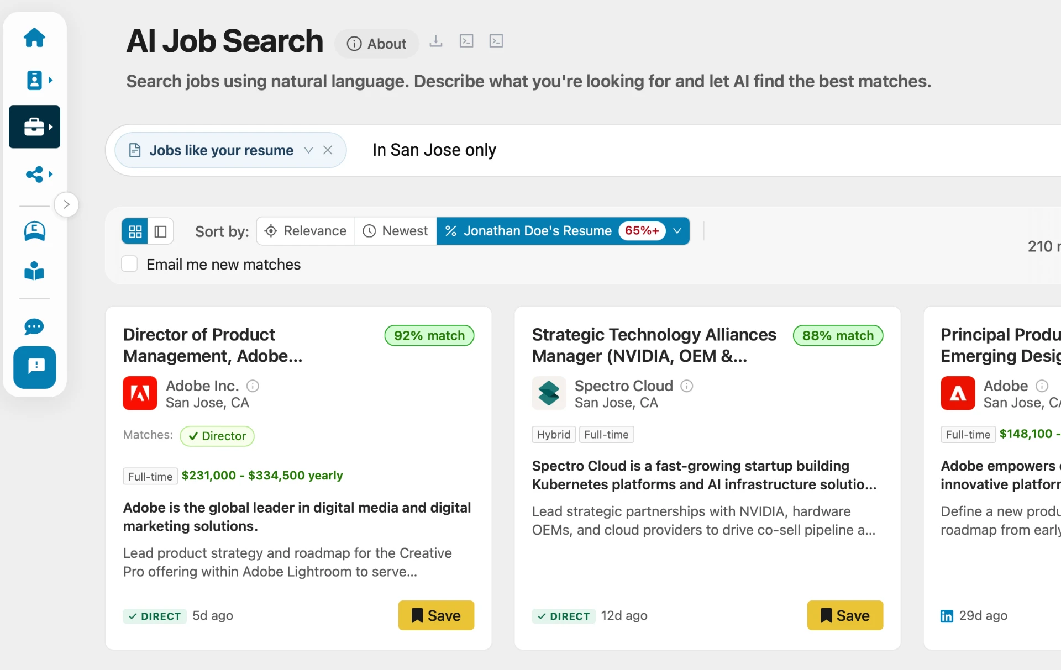Image resolution: width=1061 pixels, height=670 pixels.
Task: Remove the Jobs like your resume filter
Action: [x=328, y=150]
